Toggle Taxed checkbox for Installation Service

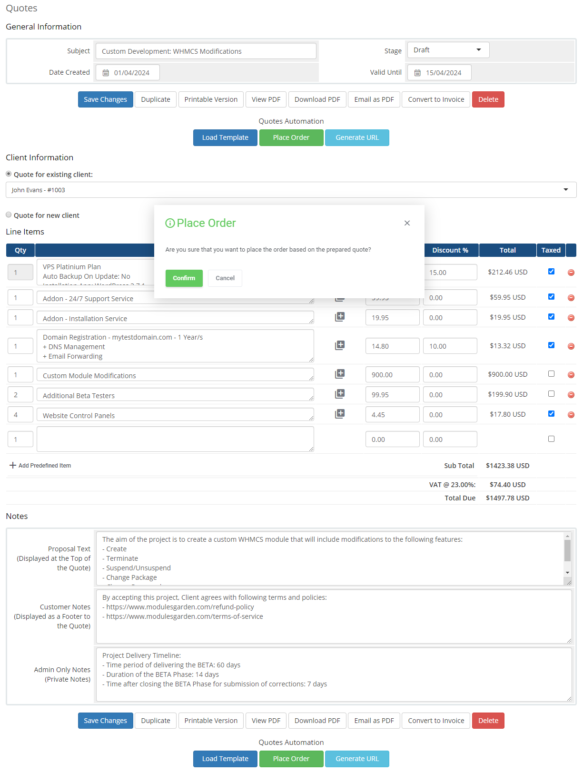point(551,317)
